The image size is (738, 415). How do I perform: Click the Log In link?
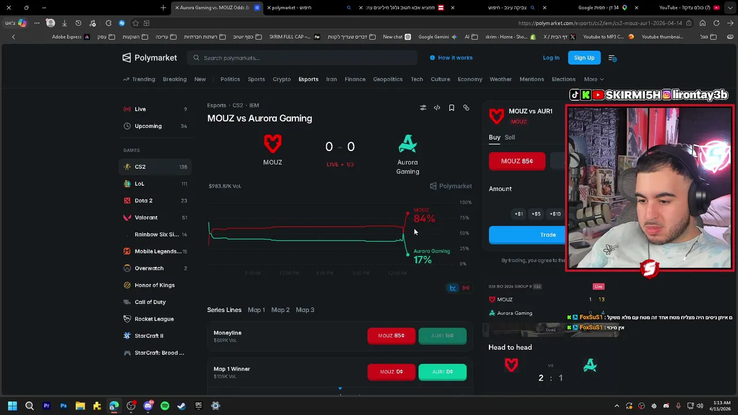551,58
